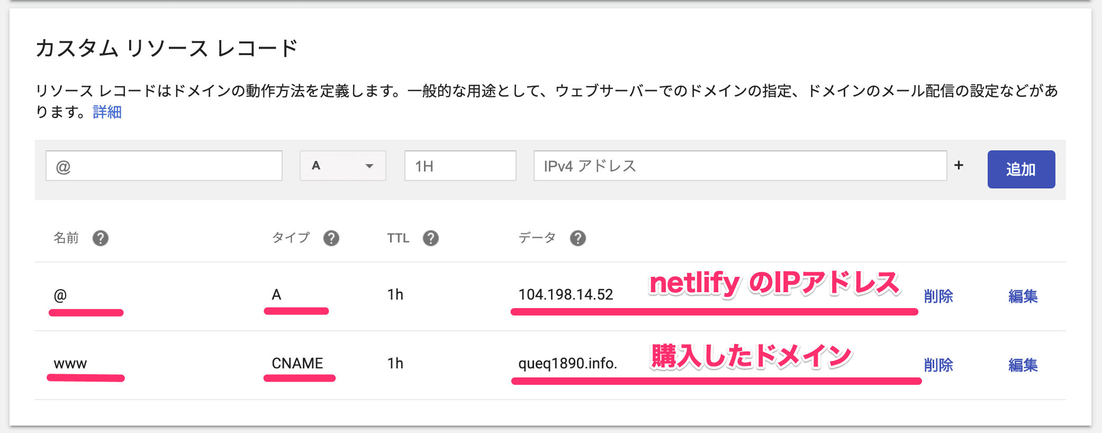The image size is (1102, 433).
Task: Click the TTL input field showing 1H
Action: coord(460,166)
